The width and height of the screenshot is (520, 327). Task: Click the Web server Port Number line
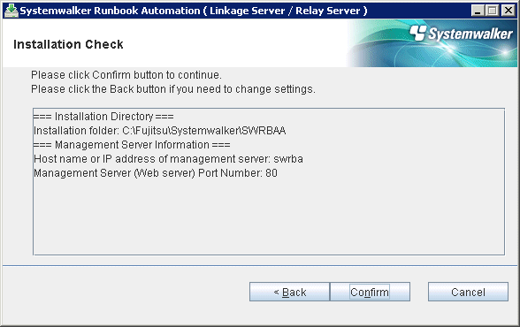(156, 173)
